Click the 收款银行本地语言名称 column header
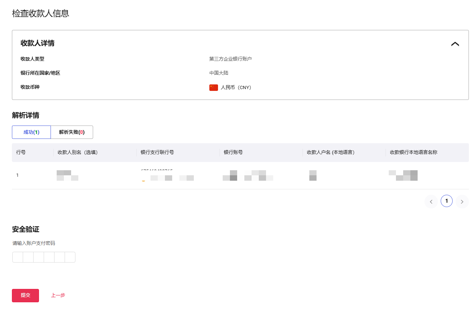 (x=413, y=153)
